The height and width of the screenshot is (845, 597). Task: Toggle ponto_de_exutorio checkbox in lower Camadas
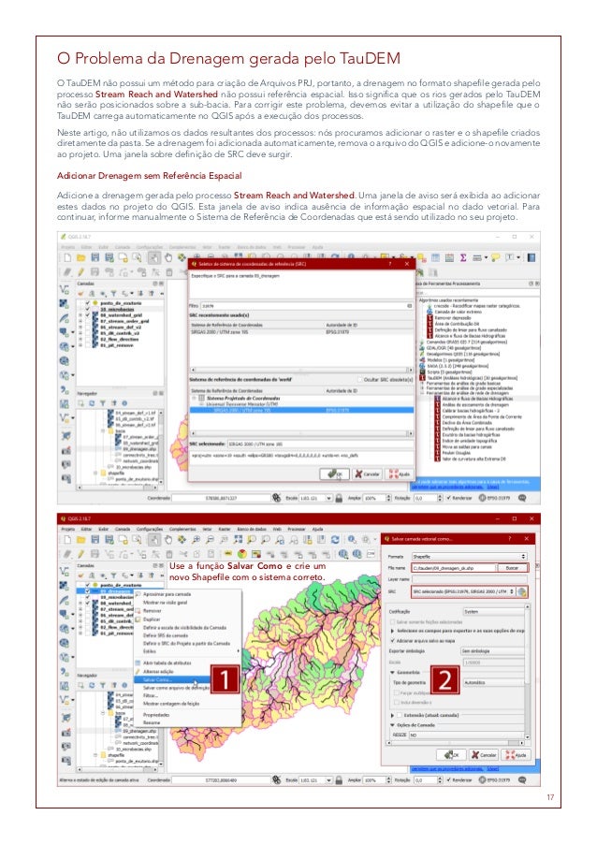(87, 585)
